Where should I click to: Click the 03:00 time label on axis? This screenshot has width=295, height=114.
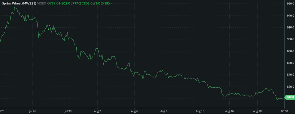coord(284,111)
